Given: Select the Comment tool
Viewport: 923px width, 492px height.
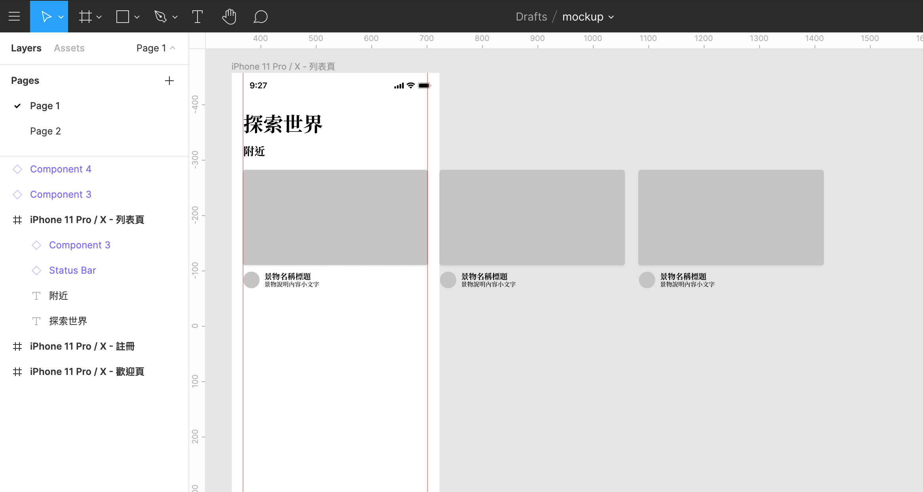Looking at the screenshot, I should [x=260, y=17].
